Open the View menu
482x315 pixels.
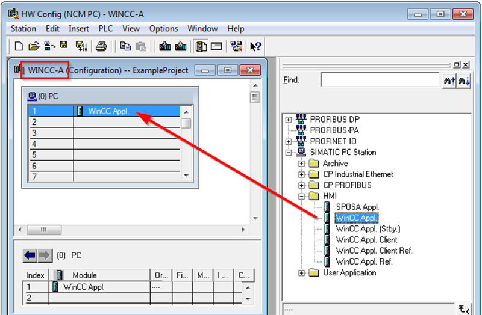[x=131, y=28]
